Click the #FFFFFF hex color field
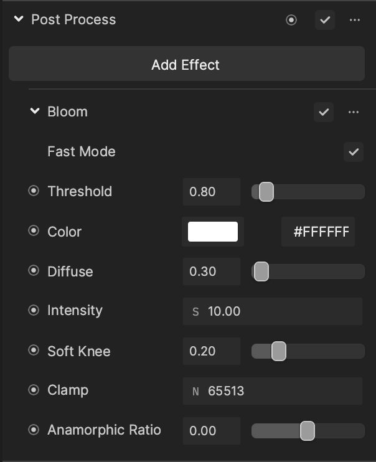 318,232
